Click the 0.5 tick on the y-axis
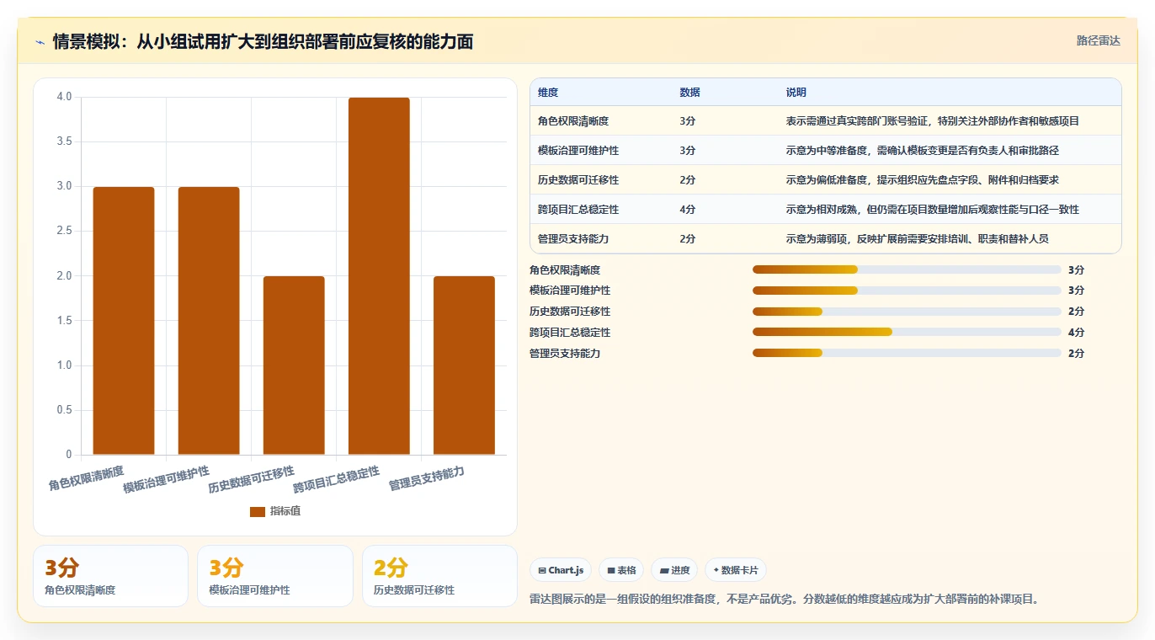 click(64, 410)
